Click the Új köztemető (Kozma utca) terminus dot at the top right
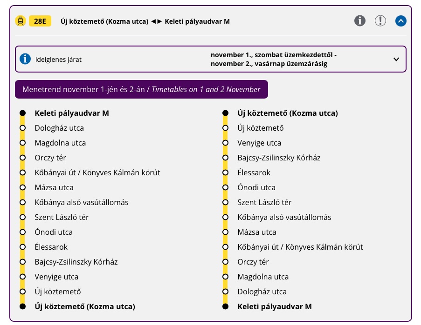This screenshot has width=421, height=325. click(x=226, y=113)
